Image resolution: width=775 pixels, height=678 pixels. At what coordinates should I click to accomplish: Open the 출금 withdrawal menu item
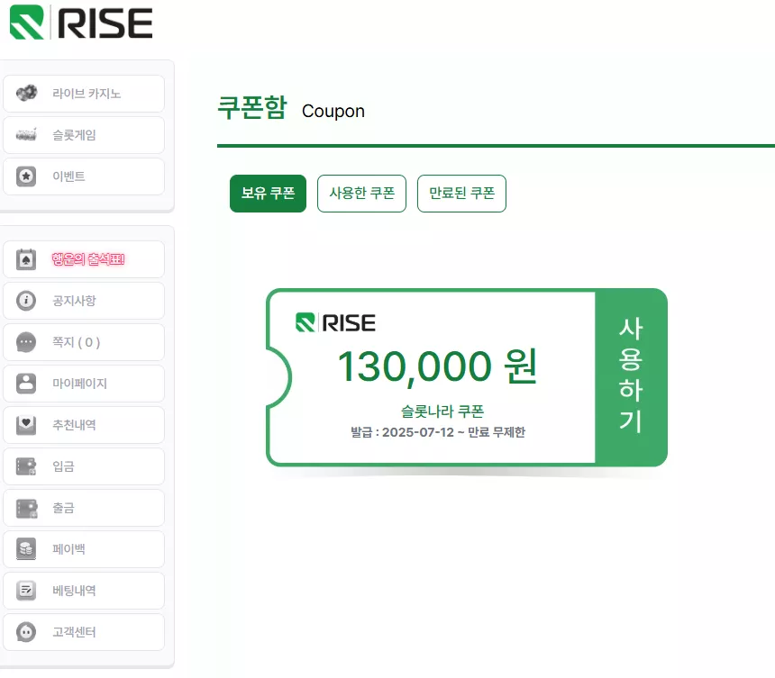tap(84, 508)
